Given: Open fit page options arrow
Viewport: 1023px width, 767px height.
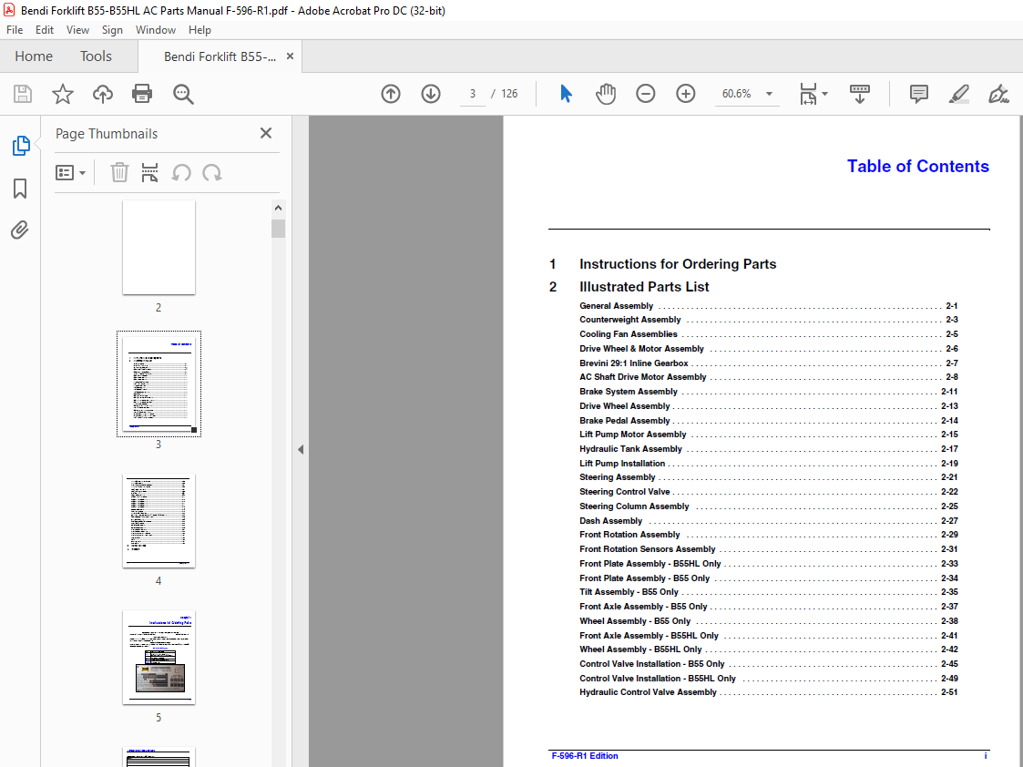Looking at the screenshot, I should pyautogui.click(x=824, y=94).
